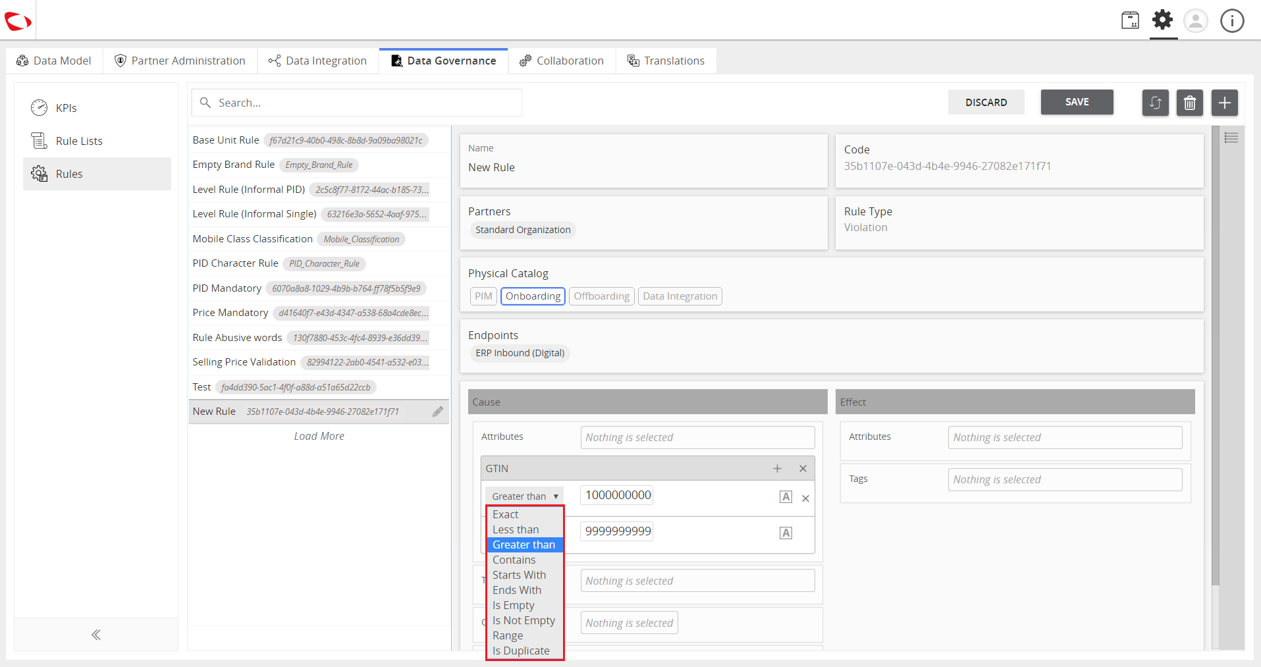Open Rule Lists in the sidebar
Screen dimensions: 1261x667
point(97,141)
